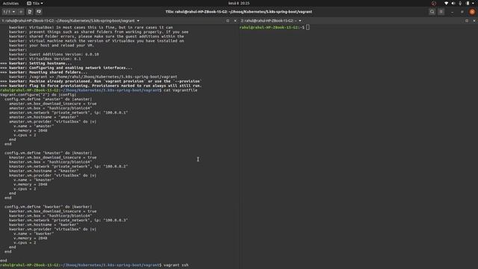The height and width of the screenshot is (269, 478).
Task: Open the Activities overview
Action: [x=10, y=3]
